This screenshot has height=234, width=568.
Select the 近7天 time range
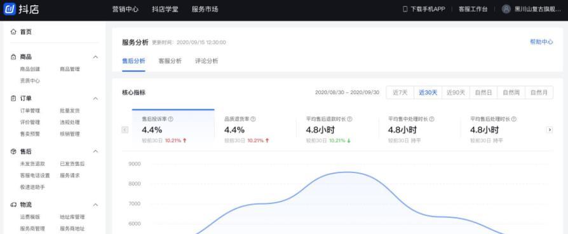(x=400, y=92)
